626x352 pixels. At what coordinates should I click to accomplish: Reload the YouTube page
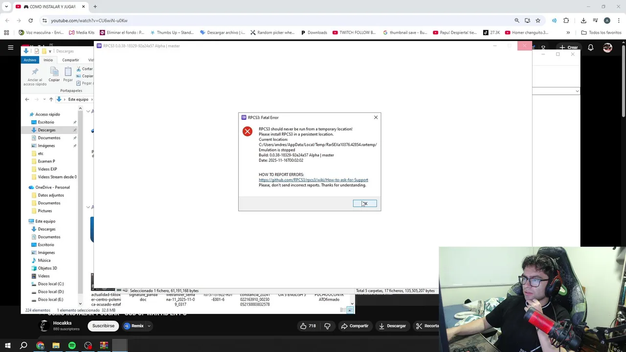(x=30, y=21)
